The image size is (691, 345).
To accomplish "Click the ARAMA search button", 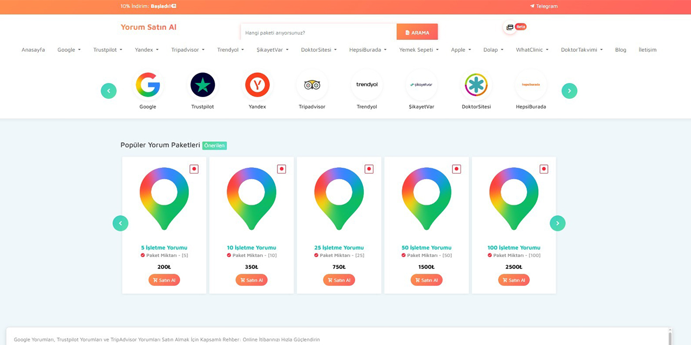I will tap(417, 32).
